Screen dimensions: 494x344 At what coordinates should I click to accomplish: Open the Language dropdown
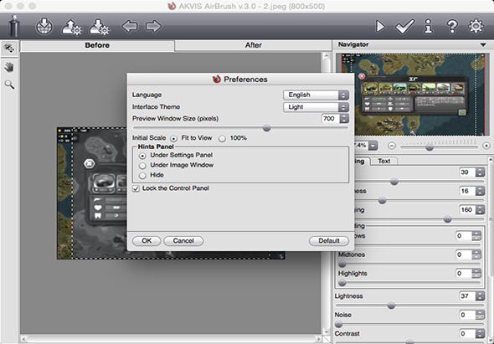coord(316,95)
